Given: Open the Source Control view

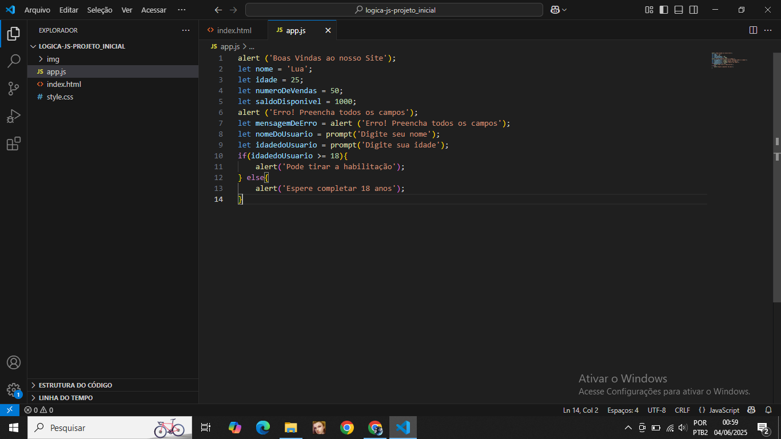Looking at the screenshot, I should 14,89.
